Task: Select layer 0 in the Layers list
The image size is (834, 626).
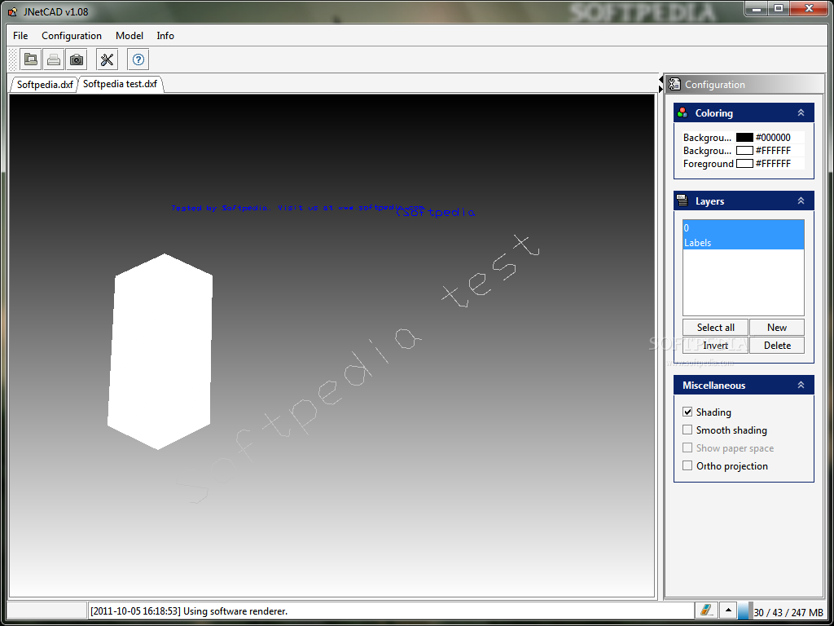Action: tap(743, 228)
